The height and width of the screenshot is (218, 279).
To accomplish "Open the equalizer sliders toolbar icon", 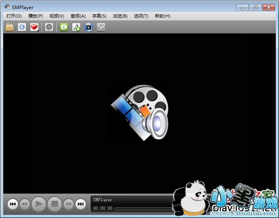I will click(x=101, y=27).
